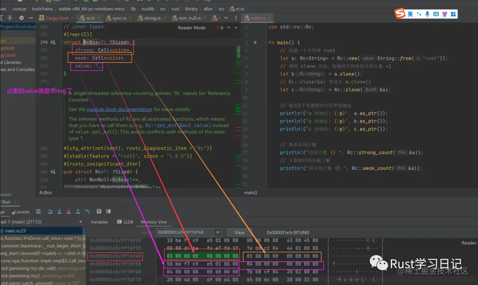Screen dimensions: 478x285
Task: Close the Cargo.toml tab
Action: tap(72, 18)
